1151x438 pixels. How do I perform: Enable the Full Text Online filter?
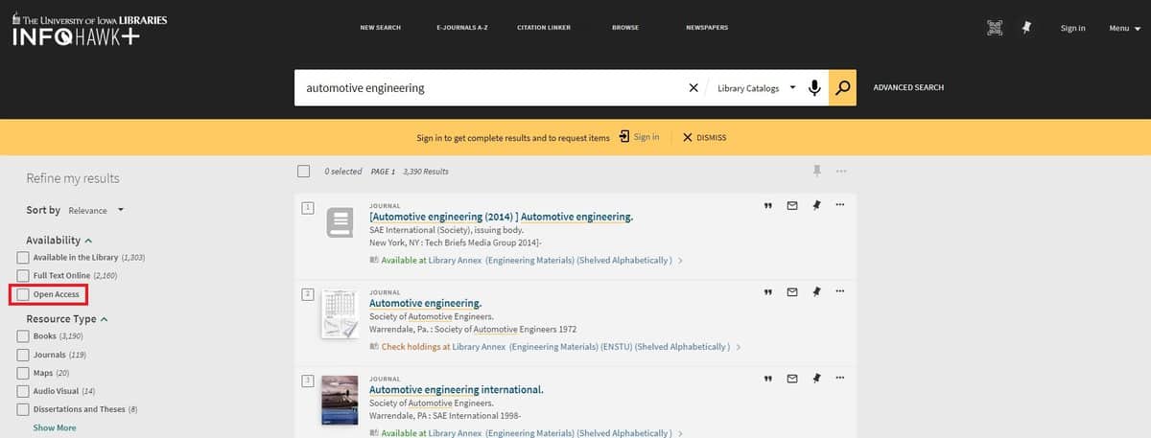coord(23,276)
